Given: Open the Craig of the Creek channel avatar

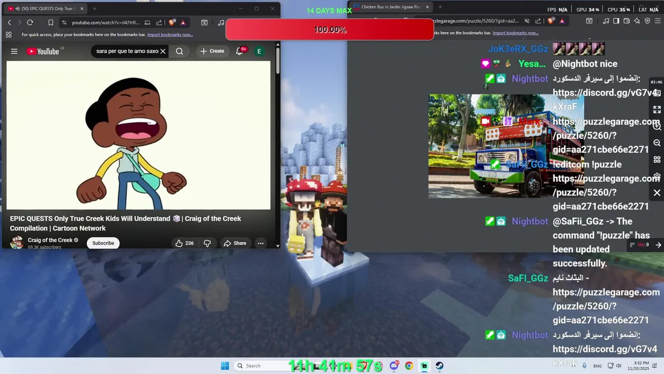Looking at the screenshot, I should coord(17,243).
